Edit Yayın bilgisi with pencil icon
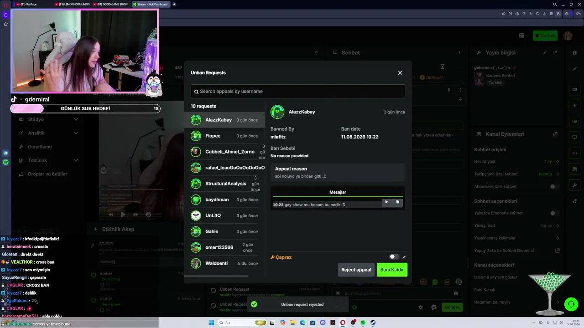 pos(545,53)
